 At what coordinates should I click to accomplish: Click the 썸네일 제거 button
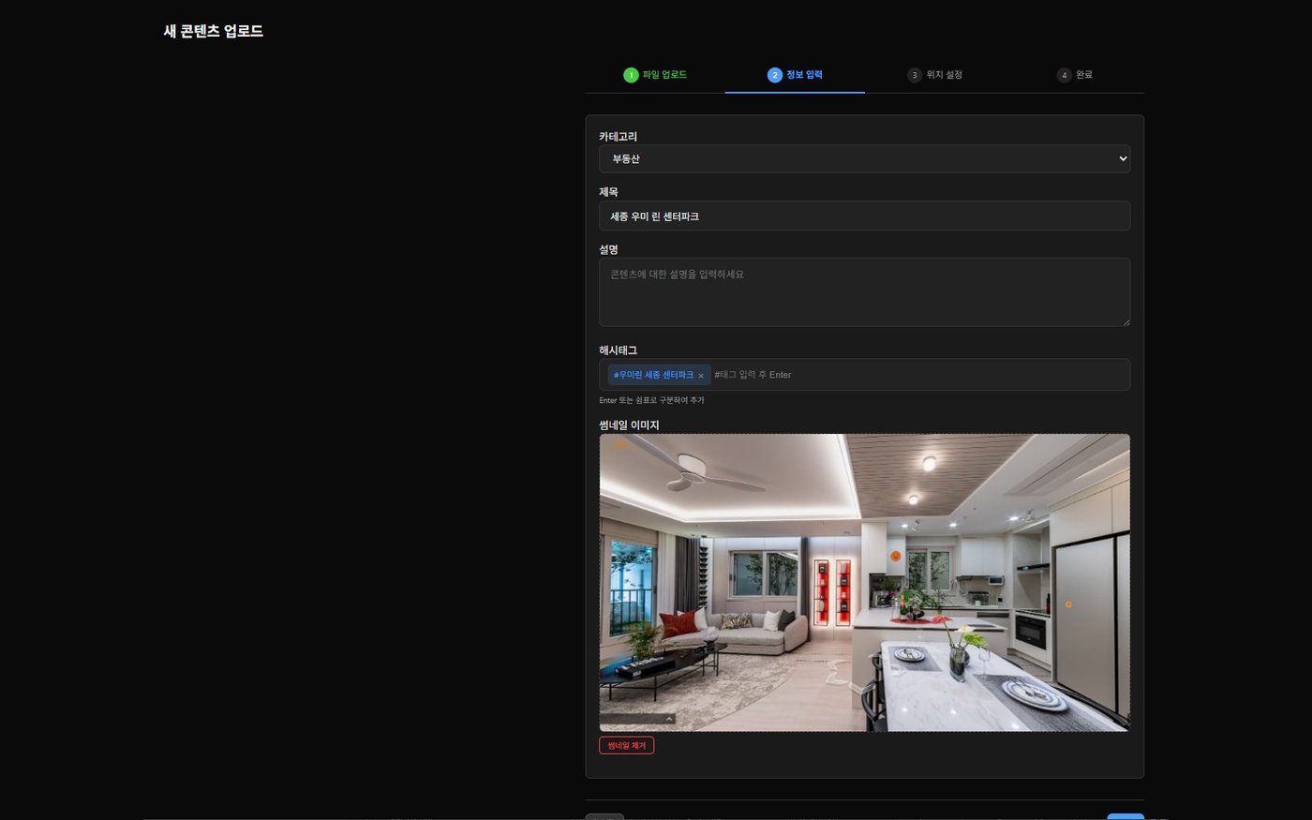pos(626,746)
